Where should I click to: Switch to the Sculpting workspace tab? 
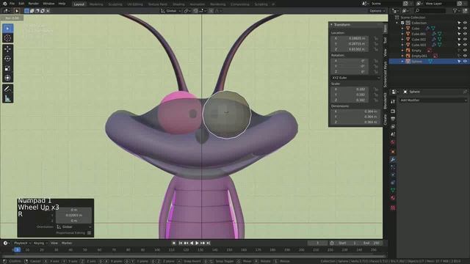[115, 4]
